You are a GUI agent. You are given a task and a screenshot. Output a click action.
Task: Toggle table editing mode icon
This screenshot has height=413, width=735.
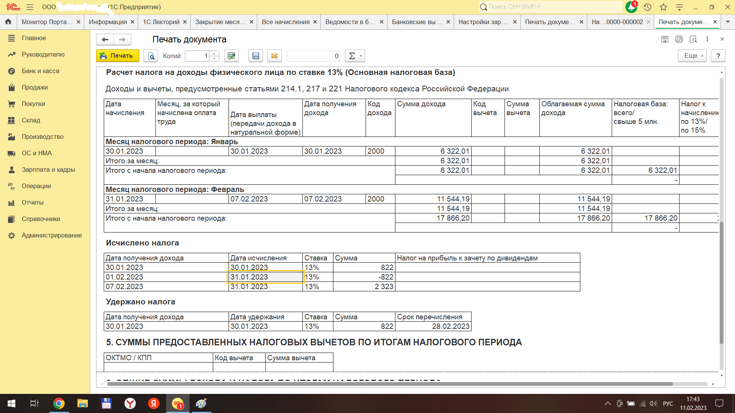point(231,56)
